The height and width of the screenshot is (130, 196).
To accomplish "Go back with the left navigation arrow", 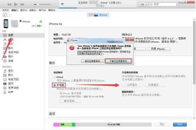I will pos(5,15).
